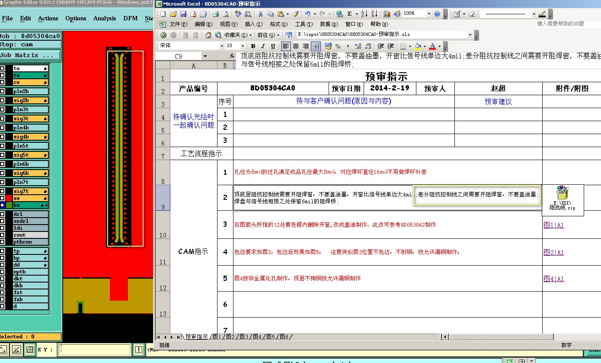This screenshot has width=601, height=363.
Task: Click the Open file icon in Excel
Action: [173, 14]
